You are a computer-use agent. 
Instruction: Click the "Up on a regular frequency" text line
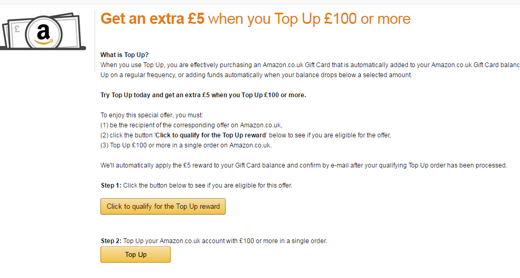pos(256,75)
